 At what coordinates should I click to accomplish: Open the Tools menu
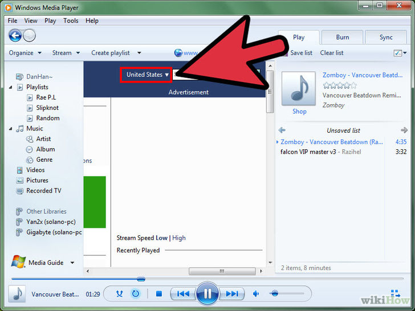[71, 21]
